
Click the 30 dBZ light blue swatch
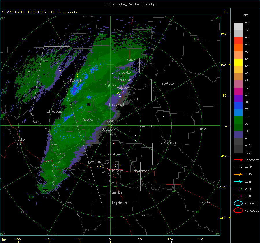pyautogui.click(x=238, y=113)
